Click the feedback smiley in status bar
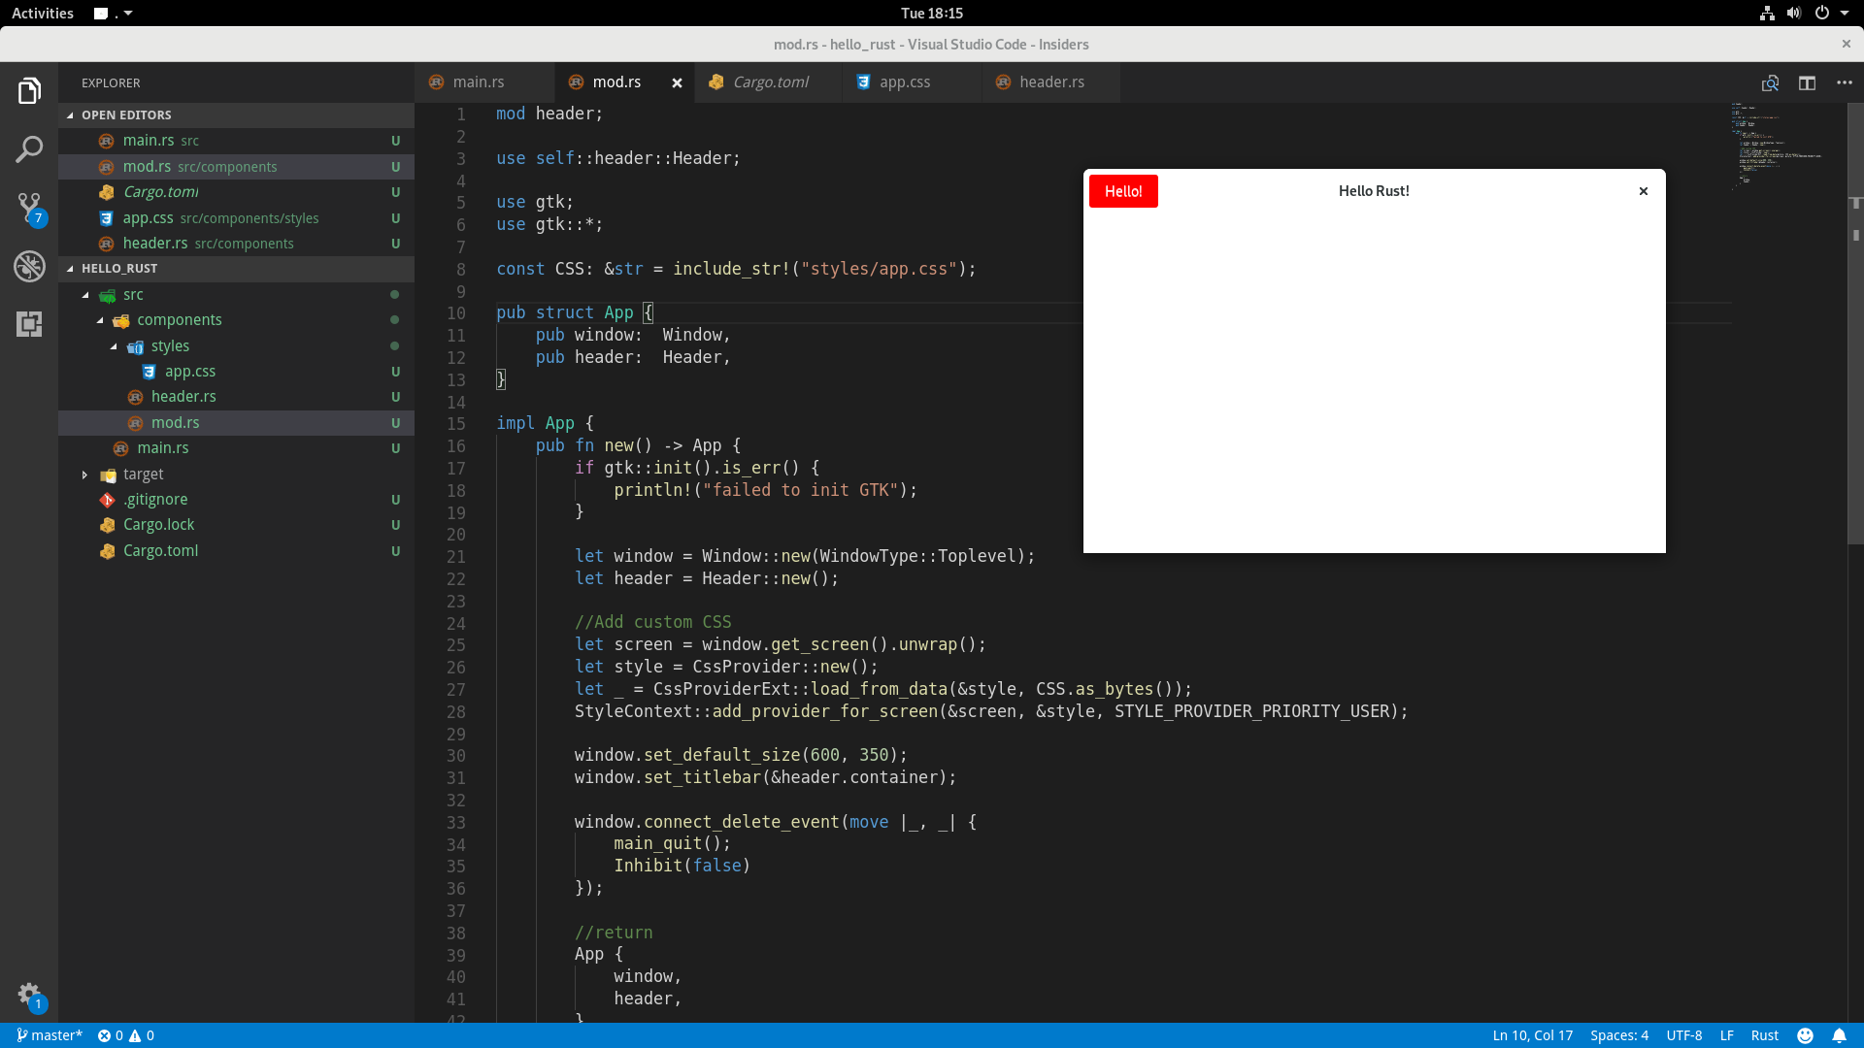Image resolution: width=1864 pixels, height=1048 pixels. 1806,1035
